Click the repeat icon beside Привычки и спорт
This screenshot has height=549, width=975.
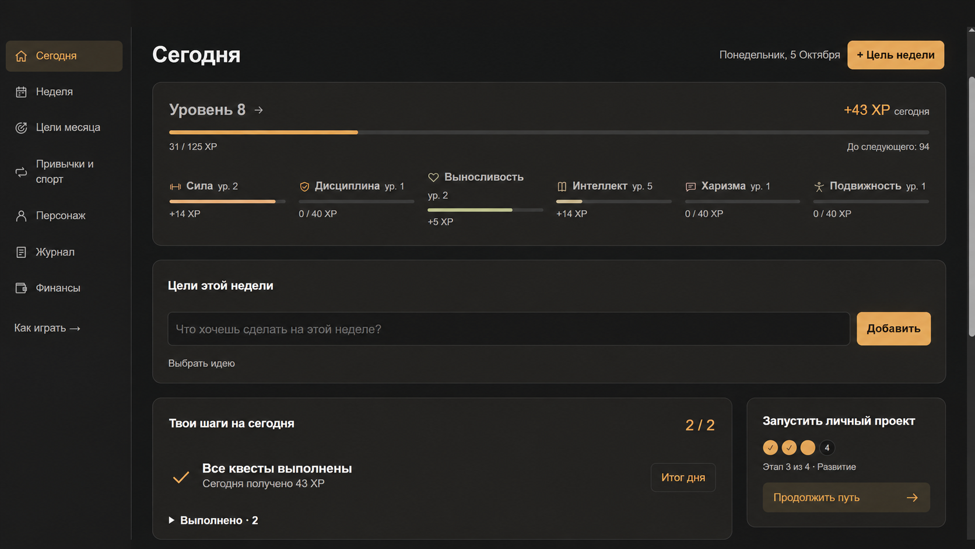[21, 172]
